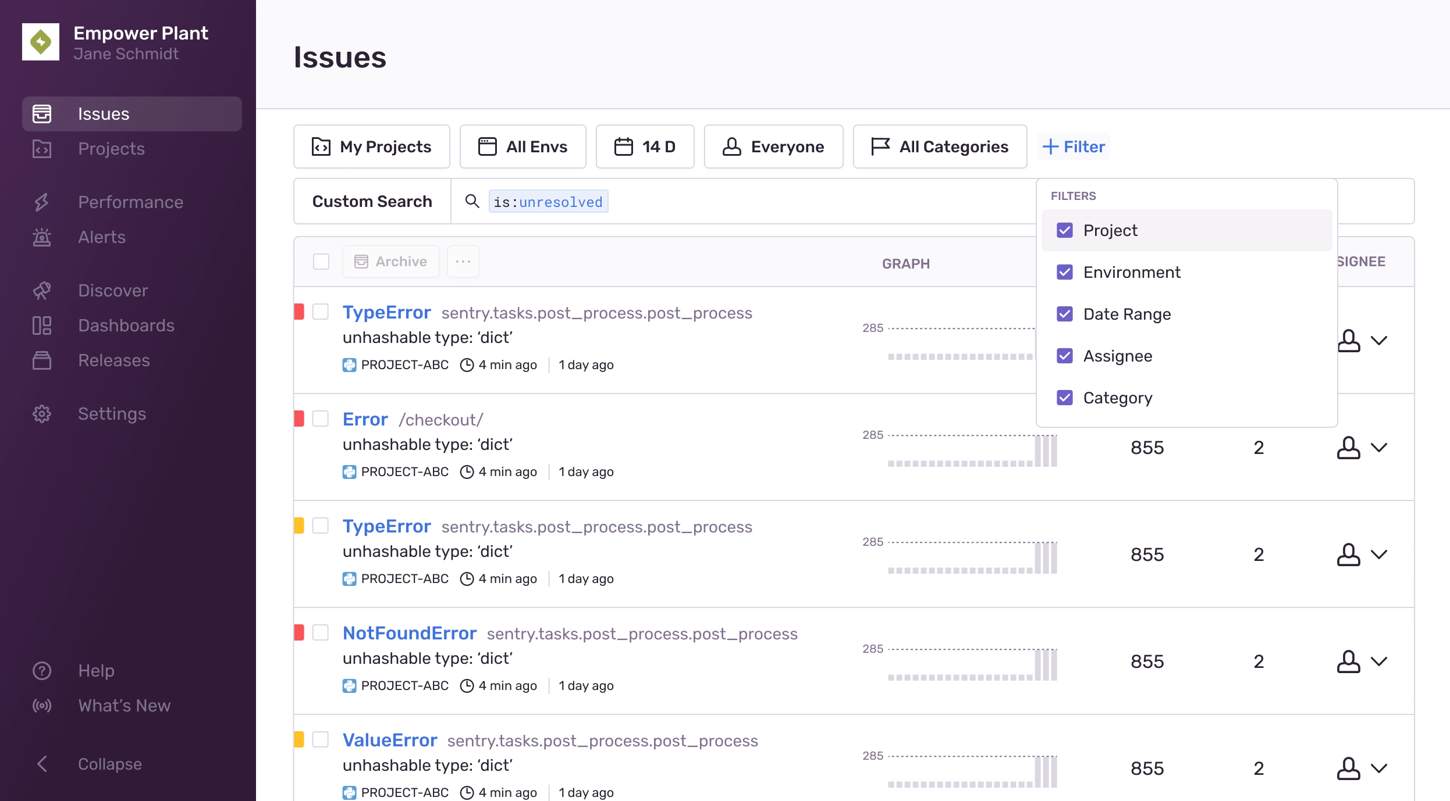Toggle the select-all issues checkbox
Image resolution: width=1450 pixels, height=801 pixels.
(321, 262)
